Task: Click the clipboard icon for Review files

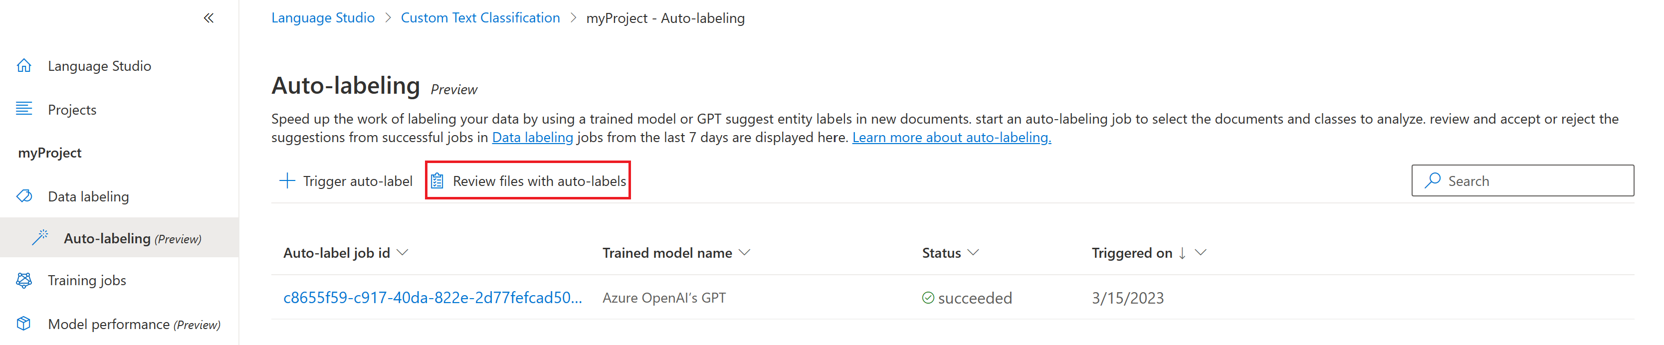Action: pos(437,181)
